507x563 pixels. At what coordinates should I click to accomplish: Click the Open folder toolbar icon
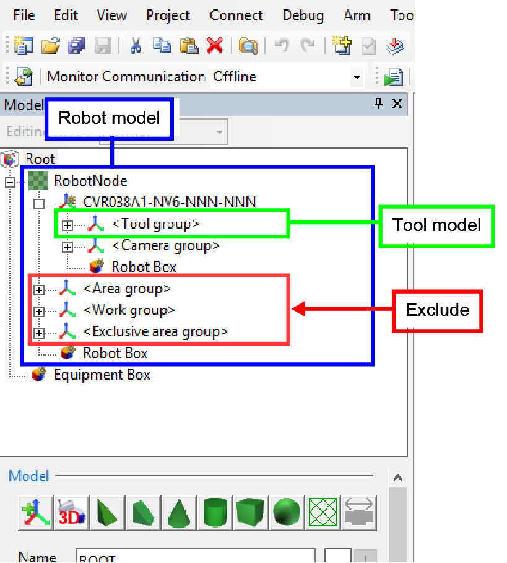click(51, 45)
